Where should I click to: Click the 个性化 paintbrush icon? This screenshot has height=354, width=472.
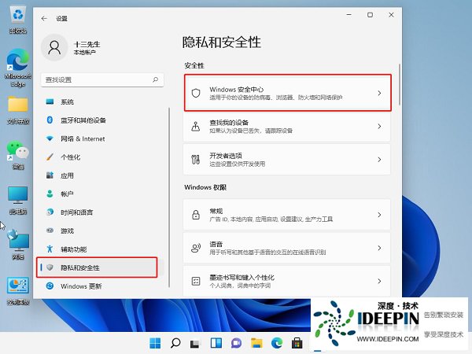(50, 157)
